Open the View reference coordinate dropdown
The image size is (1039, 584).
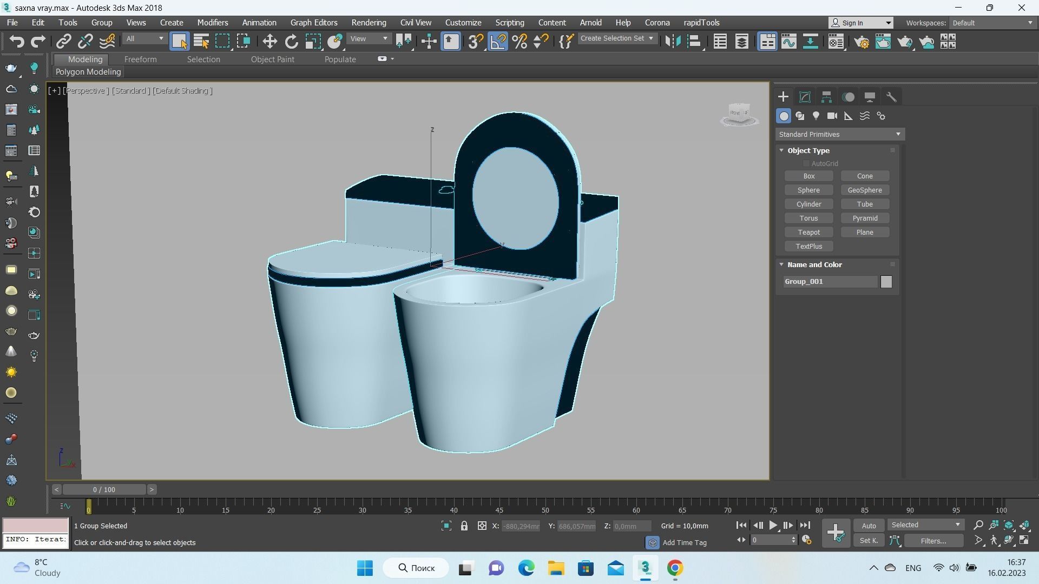click(x=369, y=39)
